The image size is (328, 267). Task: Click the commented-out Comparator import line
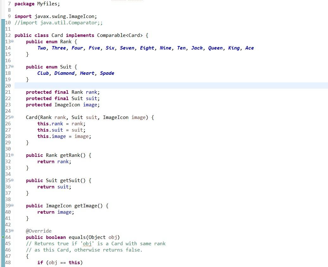[x=59, y=22]
